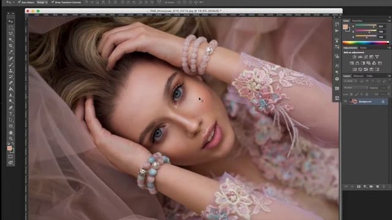The width and height of the screenshot is (392, 220).
Task: Toggle the Auto-Select checkbox
Action: click(x=19, y=2)
